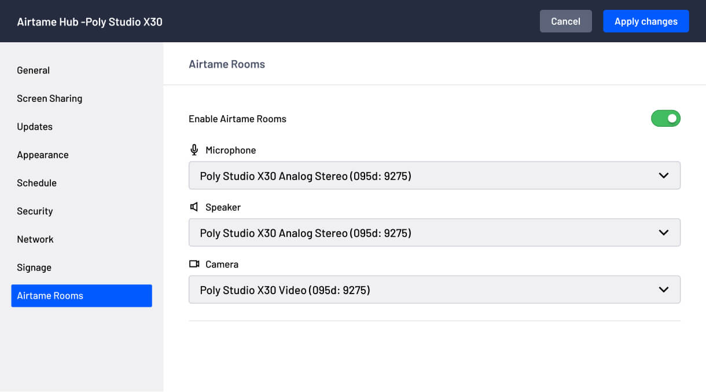This screenshot has height=392, width=706.
Task: Click the chevron arrow in Speaker dropdown
Action: point(664,233)
